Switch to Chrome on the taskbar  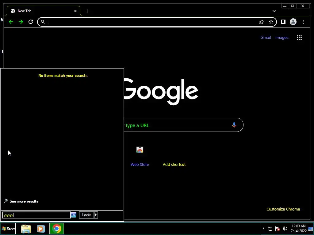click(57, 229)
